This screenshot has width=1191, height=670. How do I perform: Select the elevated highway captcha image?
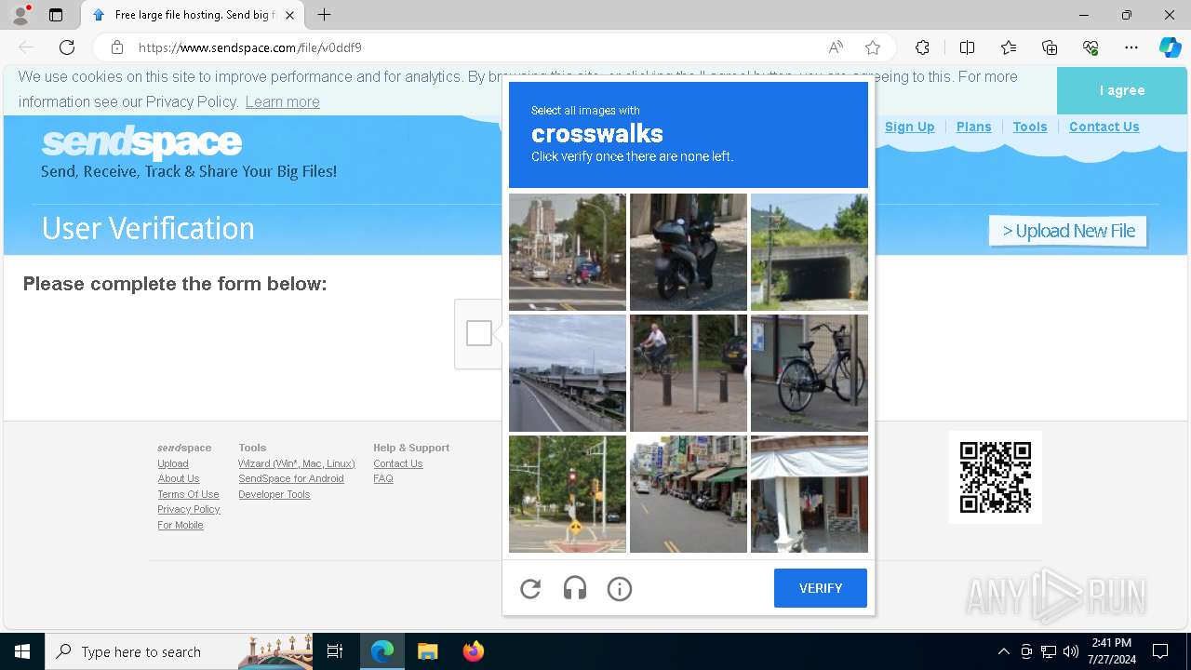point(568,373)
